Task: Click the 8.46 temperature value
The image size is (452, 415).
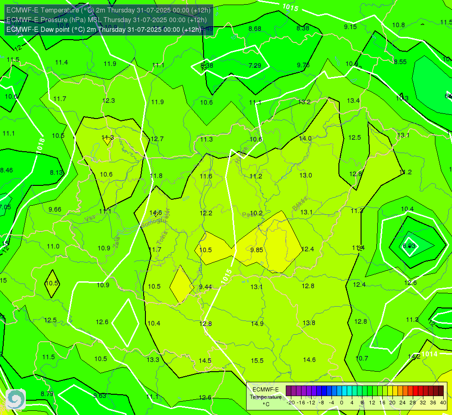Action: coord(6,170)
